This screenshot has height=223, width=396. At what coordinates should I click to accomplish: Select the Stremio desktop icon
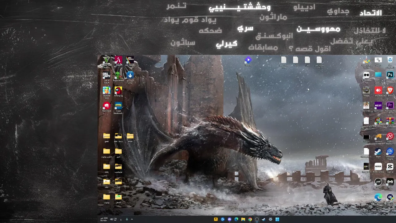(x=248, y=61)
